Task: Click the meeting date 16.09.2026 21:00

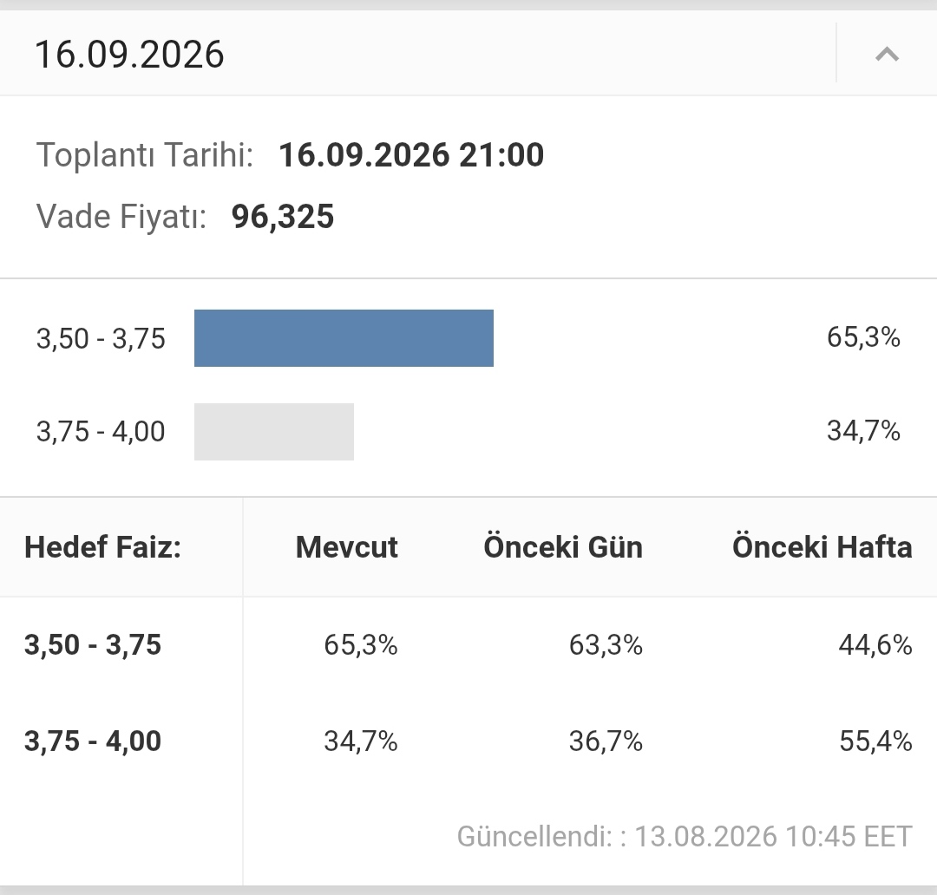Action: (x=412, y=154)
